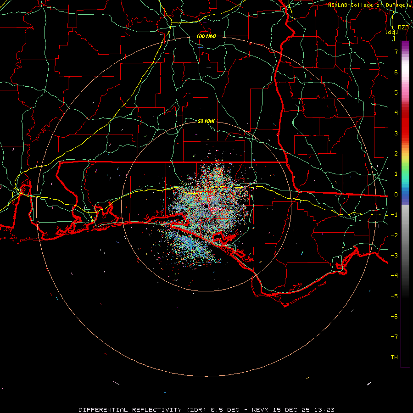
Task: Click the "-5" value on the dB scale
Action: [x=394, y=296]
